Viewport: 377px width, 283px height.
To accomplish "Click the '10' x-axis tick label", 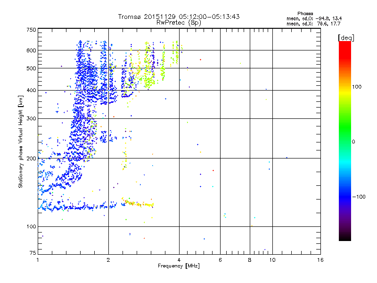I will click(x=272, y=260).
